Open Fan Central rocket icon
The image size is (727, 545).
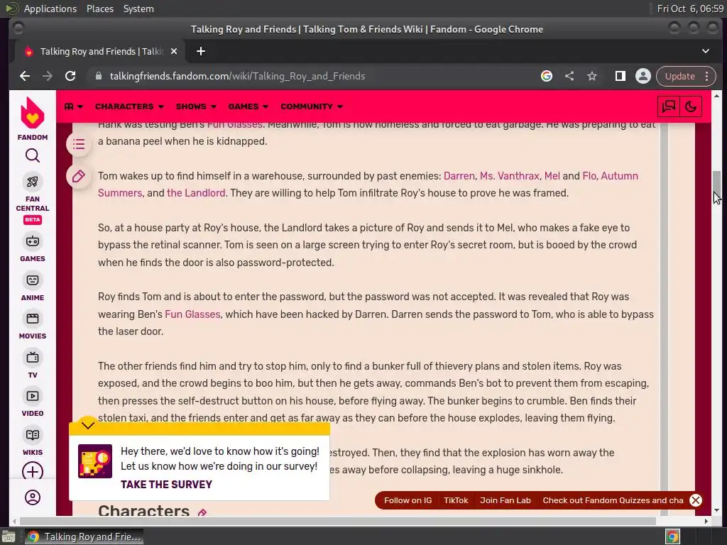point(33,182)
